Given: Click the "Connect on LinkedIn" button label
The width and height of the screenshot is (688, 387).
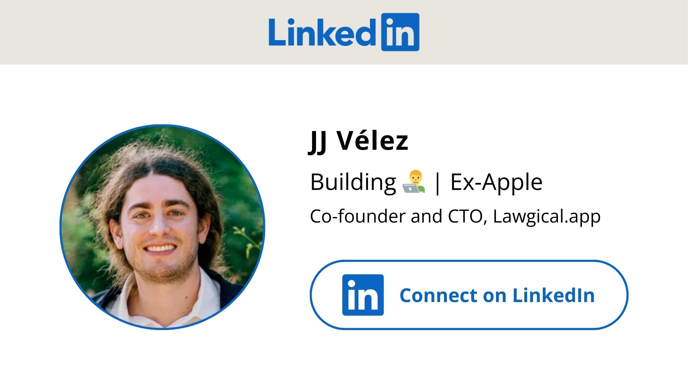Looking at the screenshot, I should coord(497,295).
